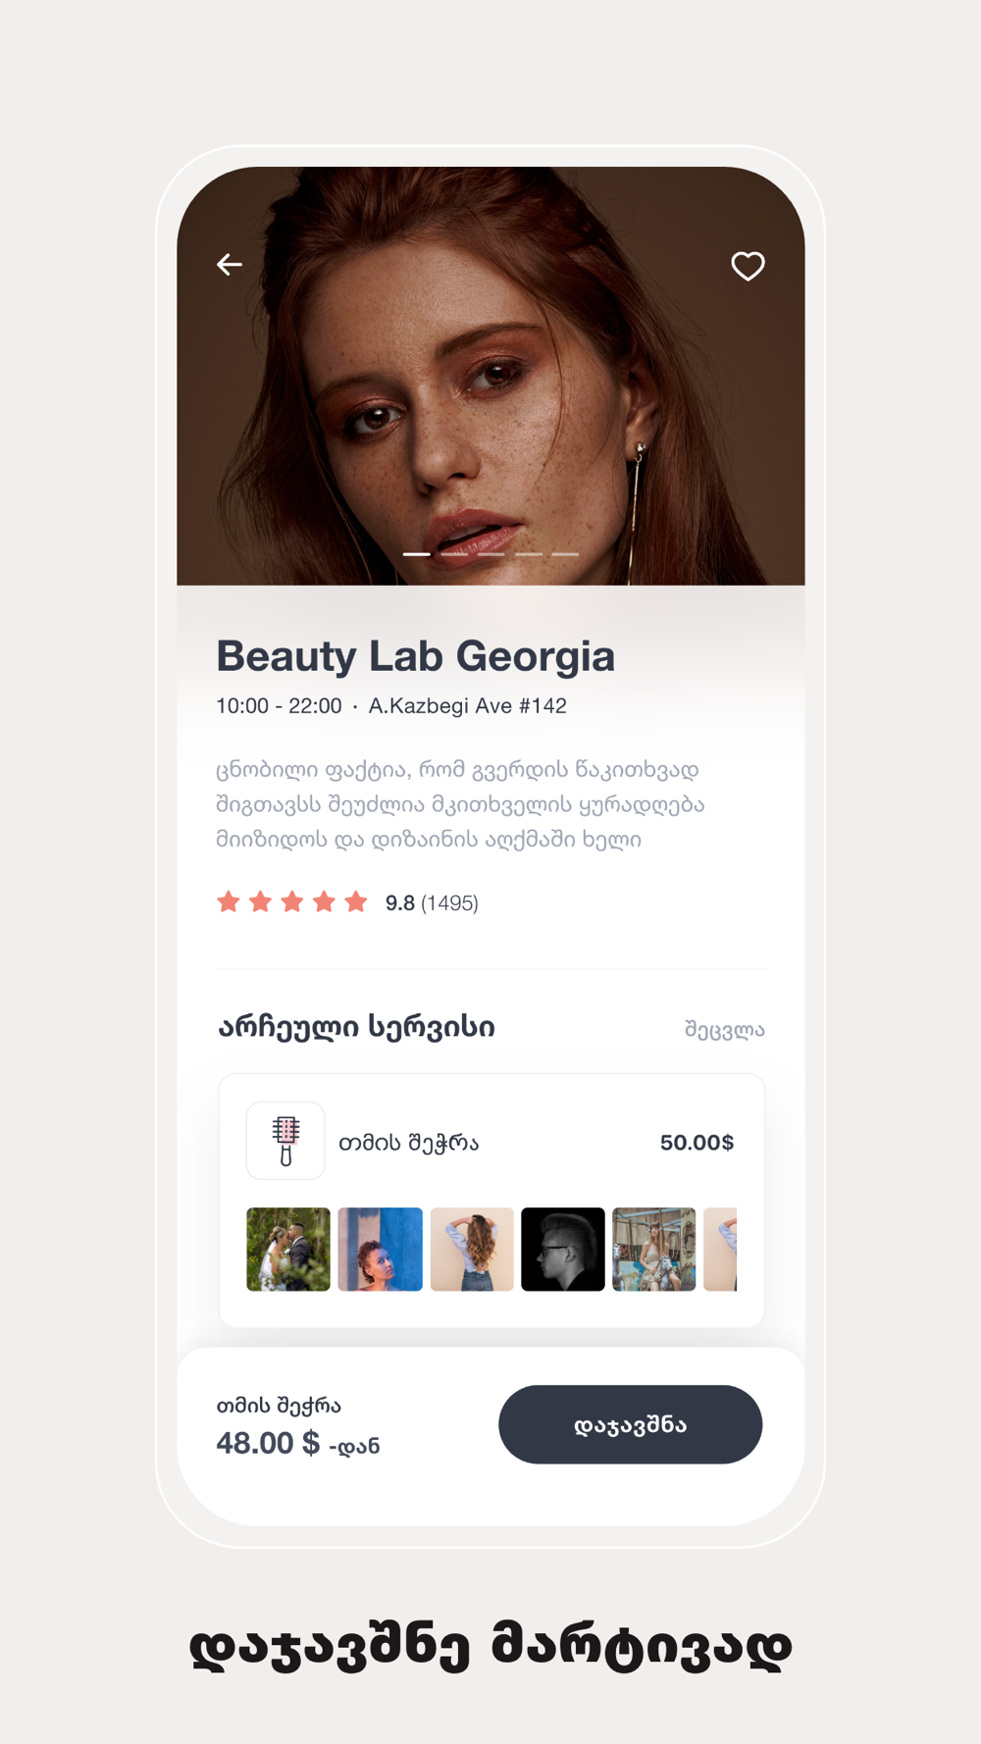The image size is (981, 1744).
Task: Open the long wavy hair thumbnail
Action: (472, 1249)
